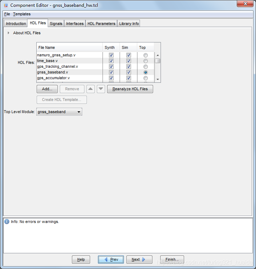Click scroll down arrow in HDL files list
The width and height of the screenshot is (256, 269).
158,80
